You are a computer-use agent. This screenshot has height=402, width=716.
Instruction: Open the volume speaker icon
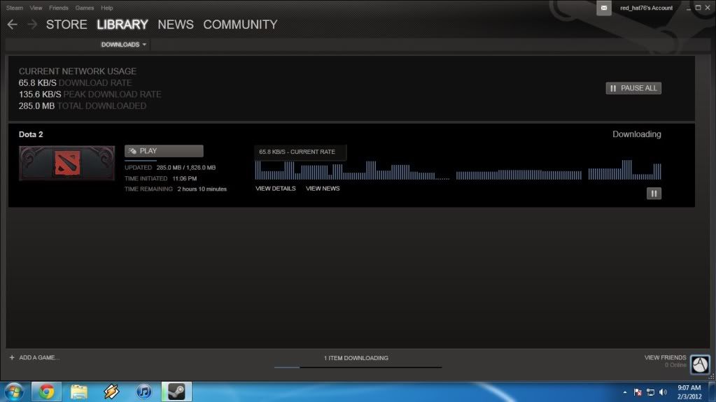click(x=664, y=392)
